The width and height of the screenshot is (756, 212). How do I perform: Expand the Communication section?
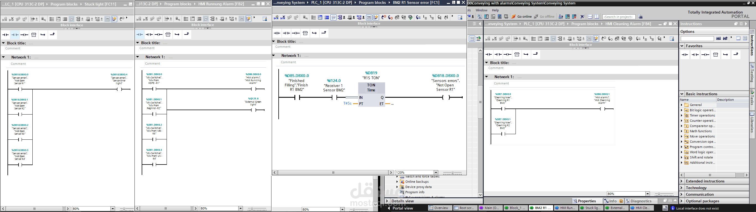click(682, 194)
